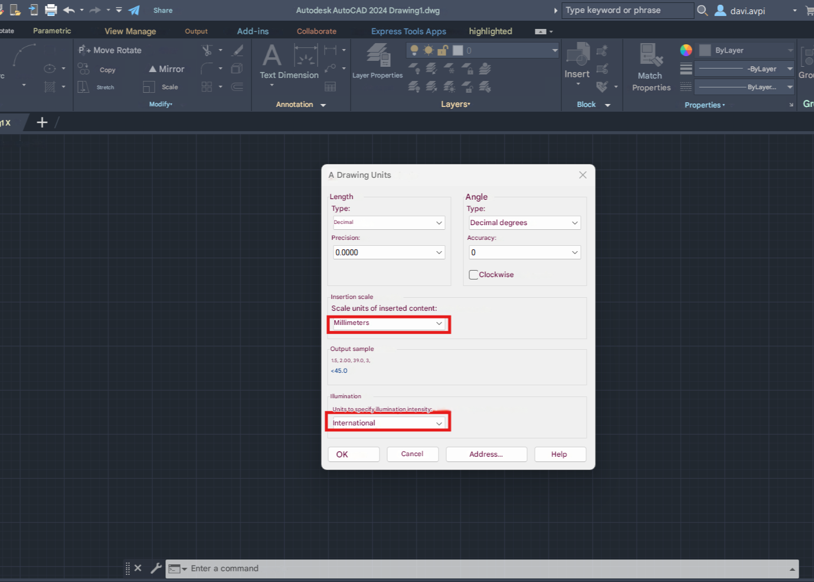Screen dimensions: 814x582
Task: Click the paper plane Share icon
Action: point(135,10)
